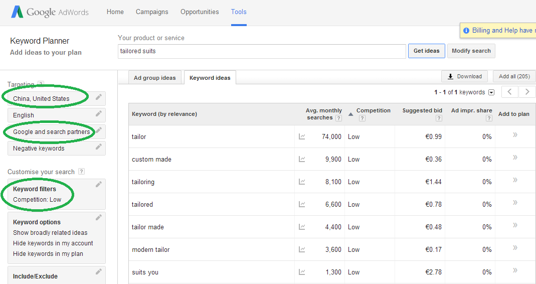Screen dimensions: 536x284
Task: Click pencil icon next to English language
Action: tap(98, 113)
